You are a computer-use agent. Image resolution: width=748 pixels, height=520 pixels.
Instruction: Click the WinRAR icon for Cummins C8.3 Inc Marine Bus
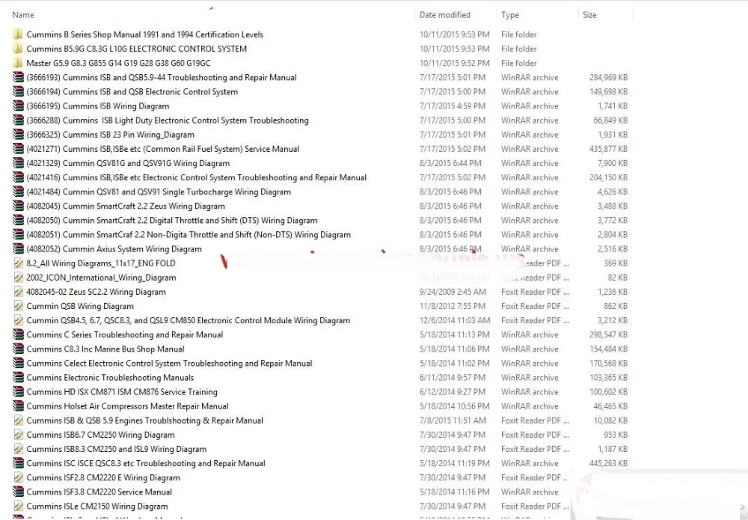pos(18,349)
